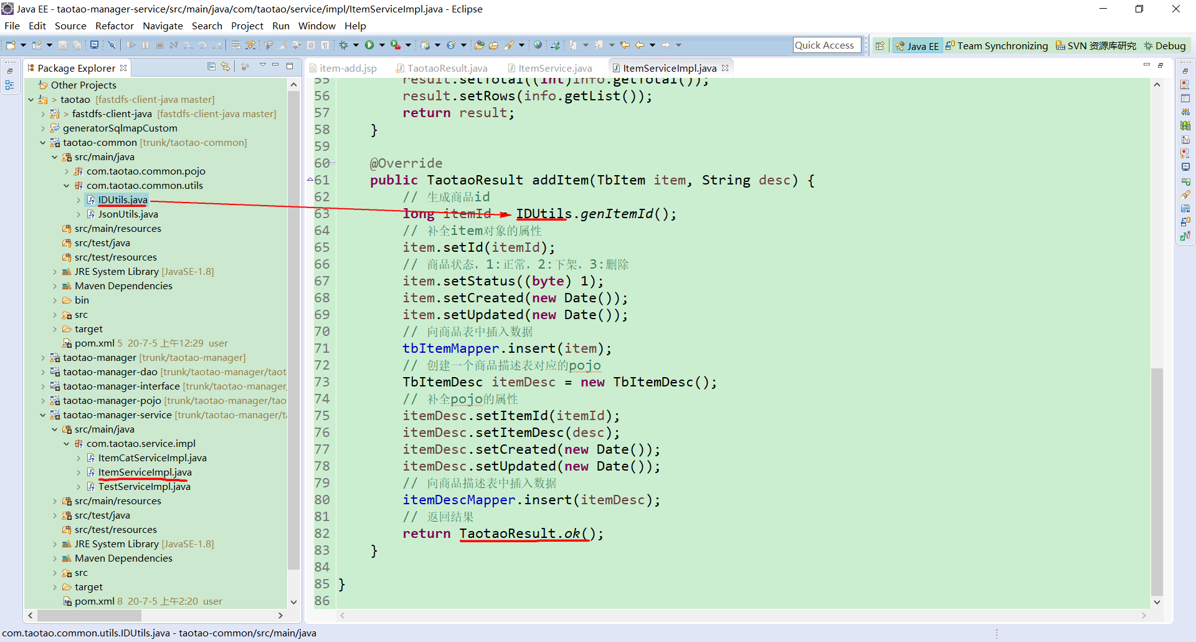1196x642 pixels.
Task: Expand the taotao-manager-dao project
Action: point(43,372)
